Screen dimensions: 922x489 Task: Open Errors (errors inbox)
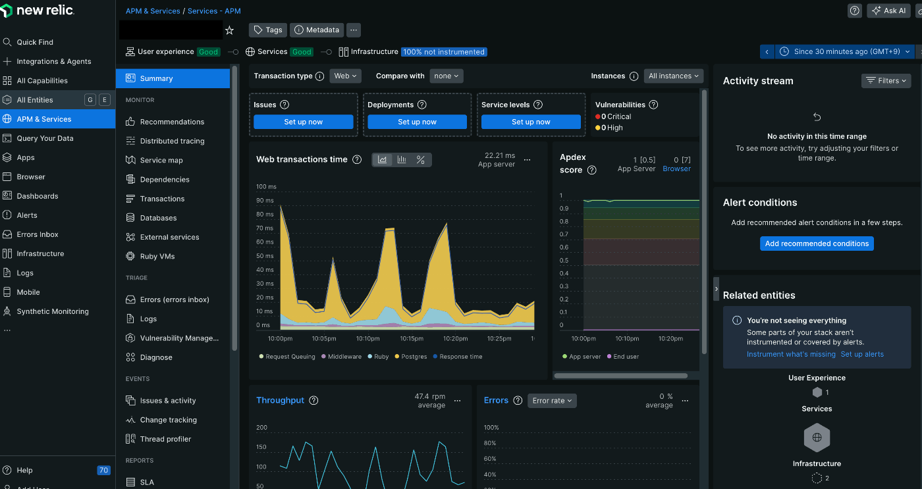click(x=175, y=299)
